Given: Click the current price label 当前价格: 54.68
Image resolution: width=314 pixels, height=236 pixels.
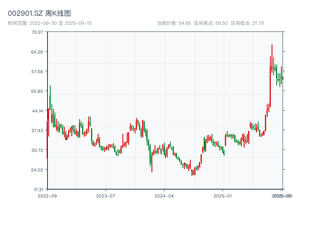Looking at the screenshot, I should click(174, 23).
